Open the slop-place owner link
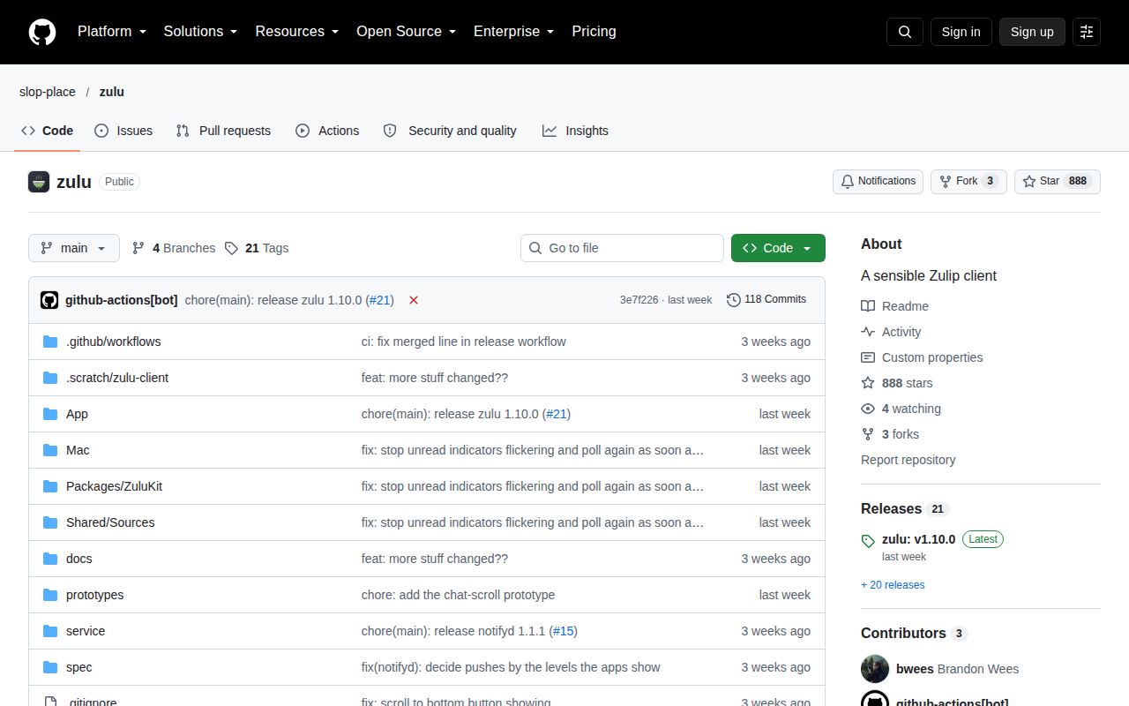Image resolution: width=1129 pixels, height=706 pixels. coord(48,92)
